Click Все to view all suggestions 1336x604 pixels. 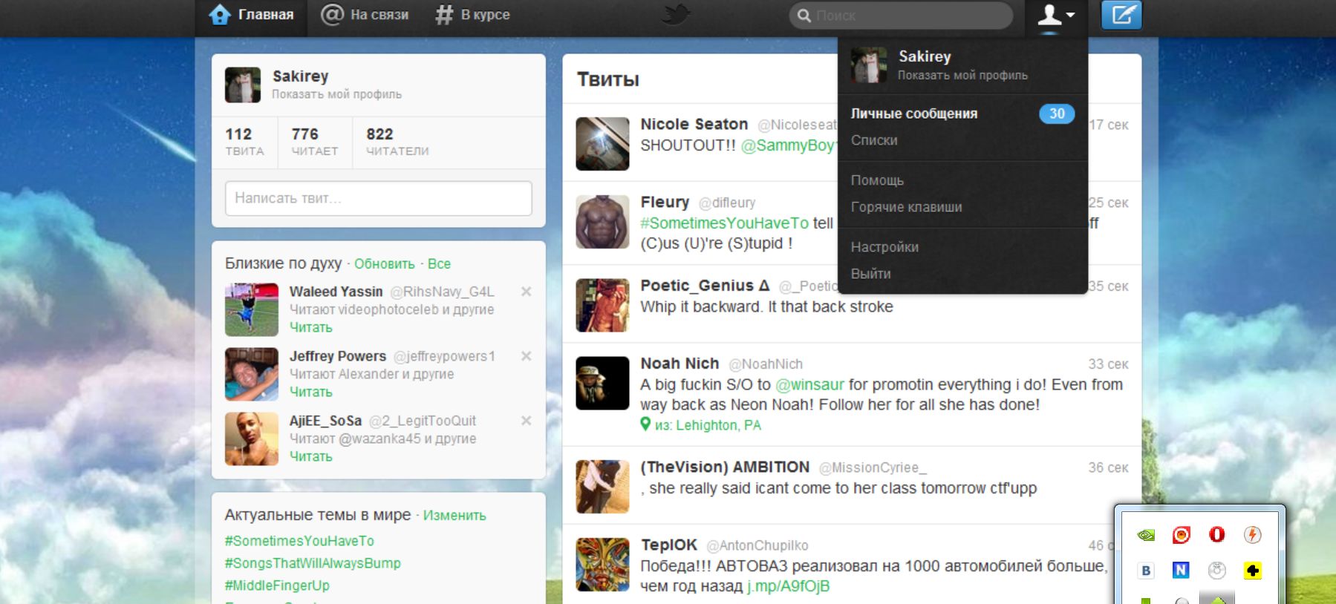click(x=439, y=264)
